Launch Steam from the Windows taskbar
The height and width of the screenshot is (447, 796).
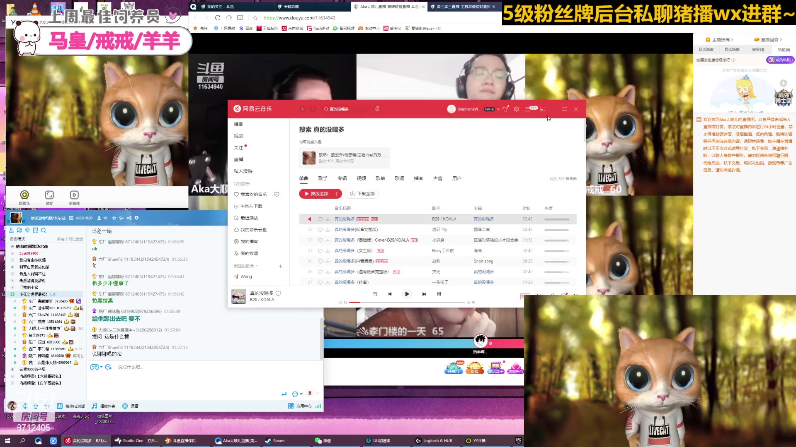[274, 440]
